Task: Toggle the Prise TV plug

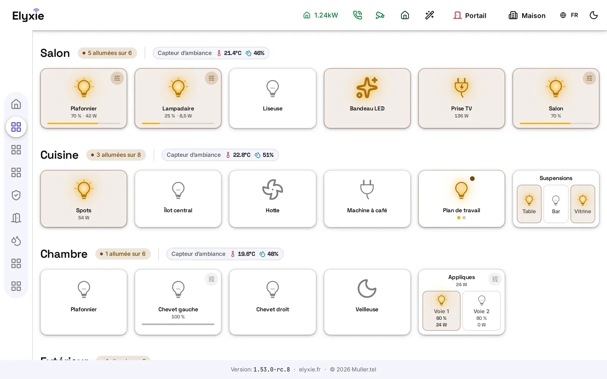Action: 461,99
